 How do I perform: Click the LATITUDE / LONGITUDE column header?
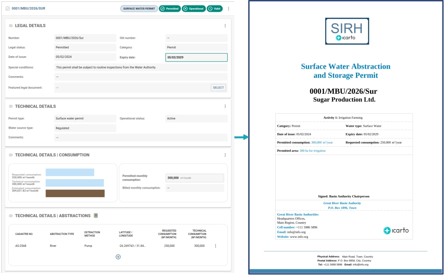point(126,234)
